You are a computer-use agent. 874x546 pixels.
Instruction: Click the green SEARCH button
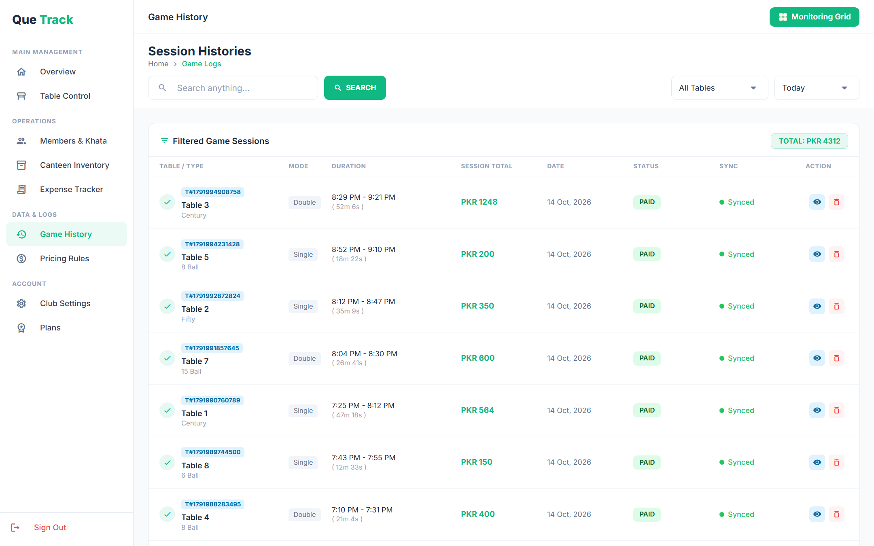355,88
